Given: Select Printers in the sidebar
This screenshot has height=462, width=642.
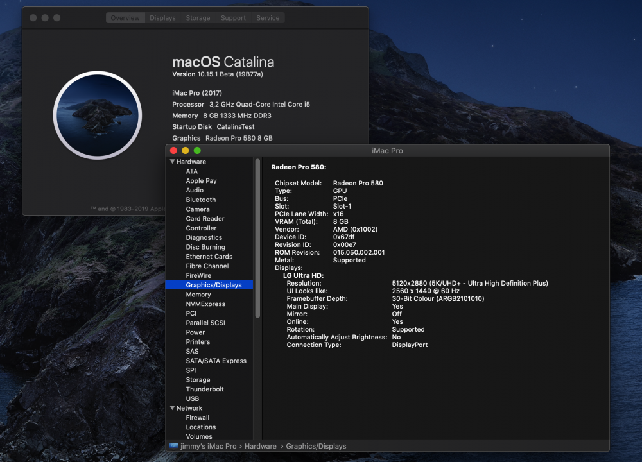Looking at the screenshot, I should (x=198, y=342).
